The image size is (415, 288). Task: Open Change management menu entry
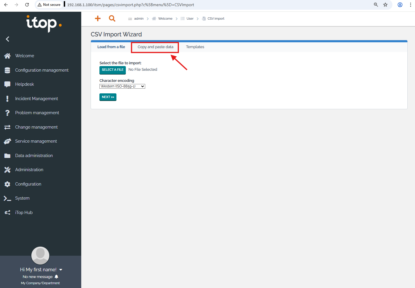click(x=36, y=127)
